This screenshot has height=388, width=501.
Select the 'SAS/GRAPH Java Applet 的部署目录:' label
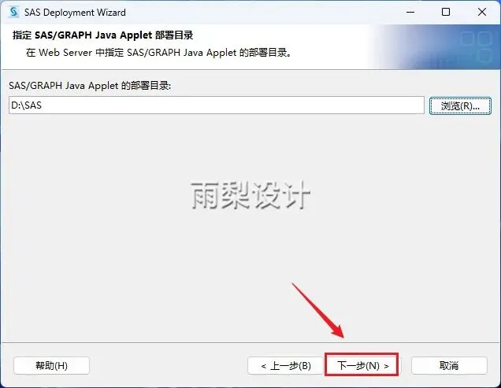pos(90,86)
